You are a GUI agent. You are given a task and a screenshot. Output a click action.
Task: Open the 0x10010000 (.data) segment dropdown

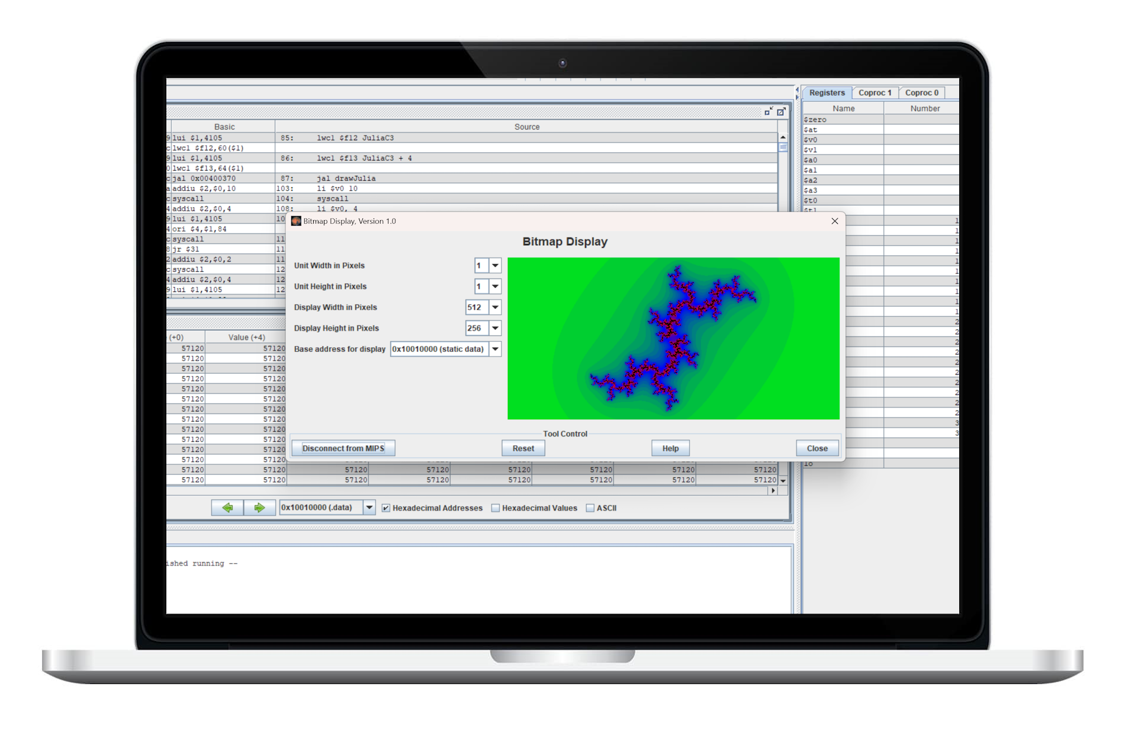[x=369, y=508]
